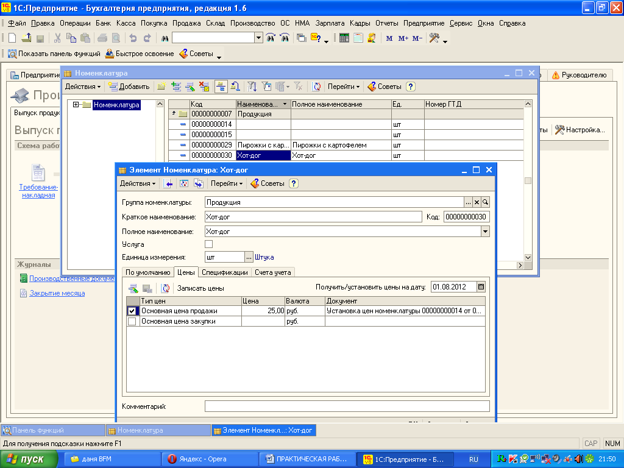This screenshot has height=468, width=624.
Task: Select Пирожки с картофелем row
Action: coord(346,145)
